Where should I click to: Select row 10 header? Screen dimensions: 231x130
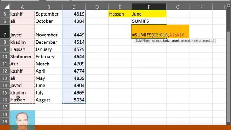(x=5, y=57)
